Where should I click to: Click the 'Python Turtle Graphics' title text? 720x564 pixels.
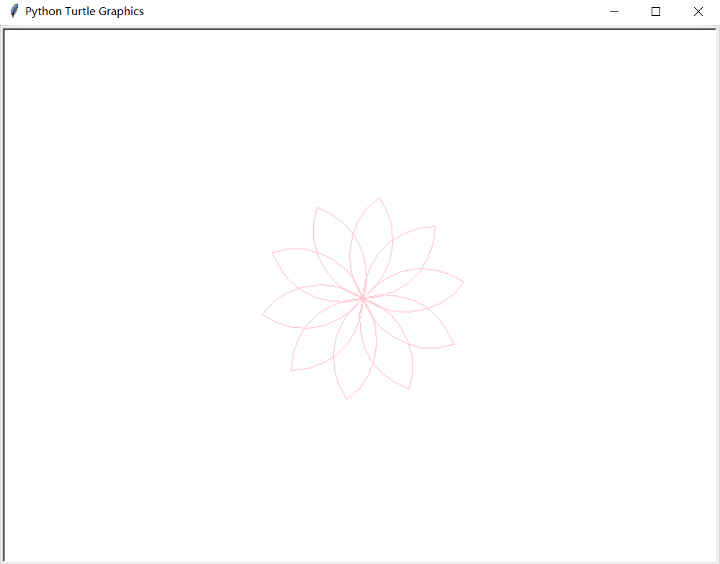pyautogui.click(x=84, y=12)
